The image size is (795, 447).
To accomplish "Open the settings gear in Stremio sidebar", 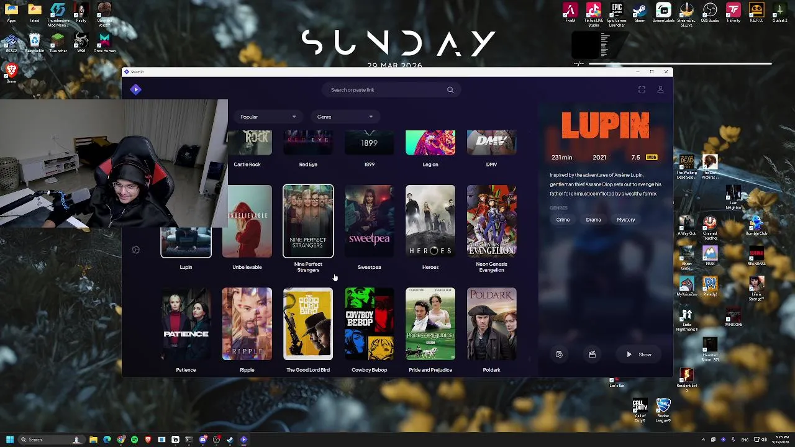I will [136, 250].
